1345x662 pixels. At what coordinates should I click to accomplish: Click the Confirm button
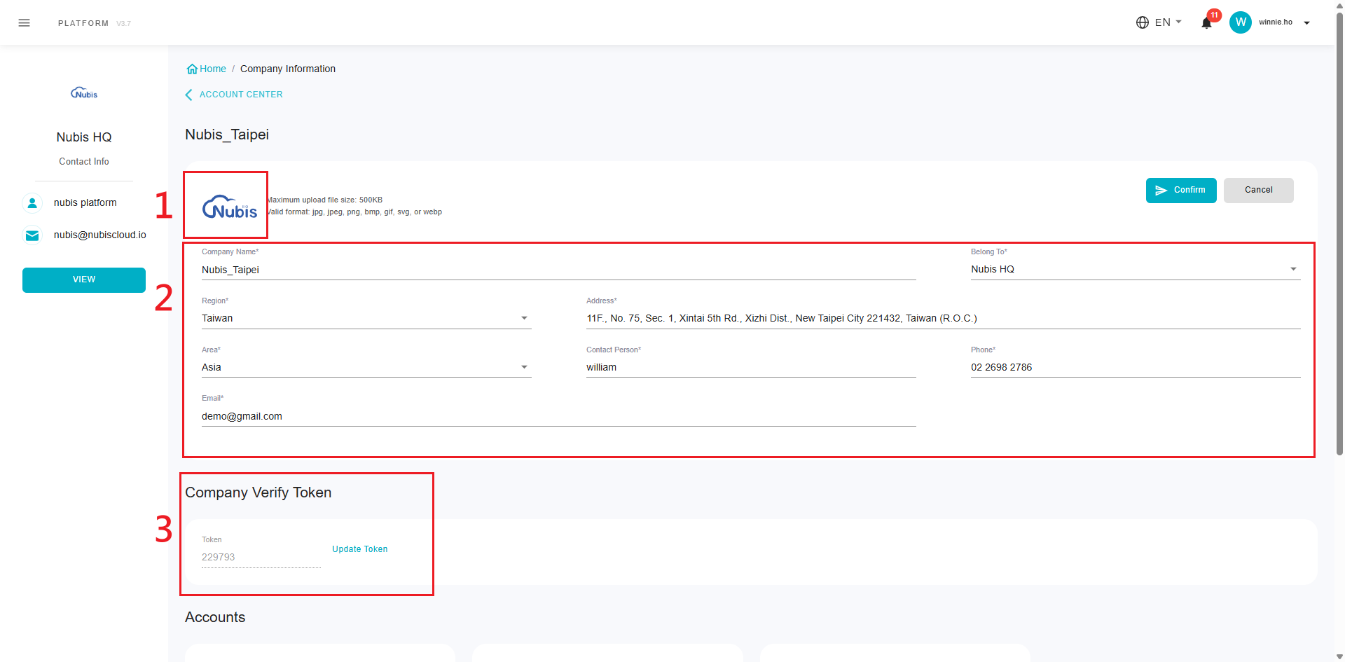[x=1181, y=191]
